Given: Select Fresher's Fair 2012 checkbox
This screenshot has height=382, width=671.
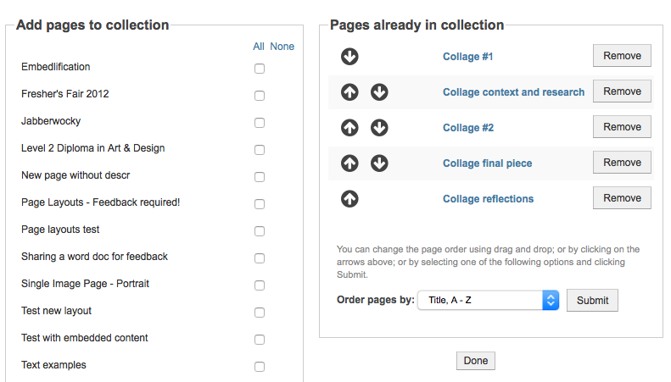Looking at the screenshot, I should pyautogui.click(x=260, y=96).
